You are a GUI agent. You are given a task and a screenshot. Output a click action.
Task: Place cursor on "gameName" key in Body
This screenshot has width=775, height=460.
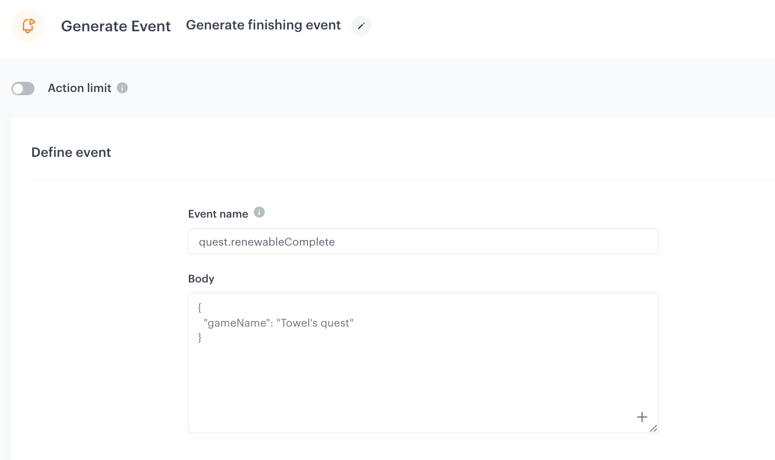point(237,323)
